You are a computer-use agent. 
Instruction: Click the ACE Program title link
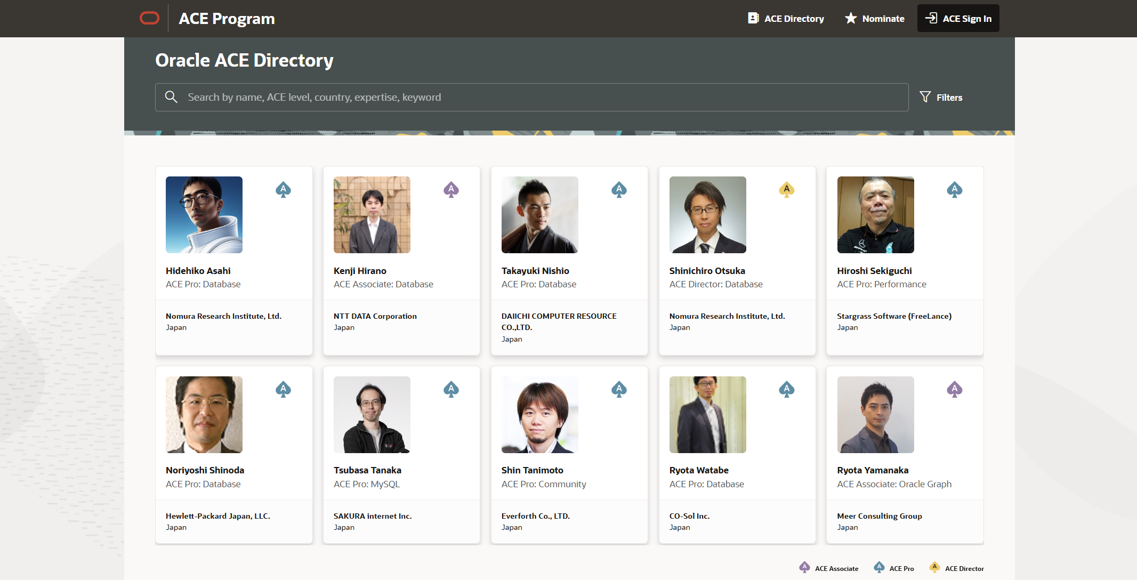[227, 19]
